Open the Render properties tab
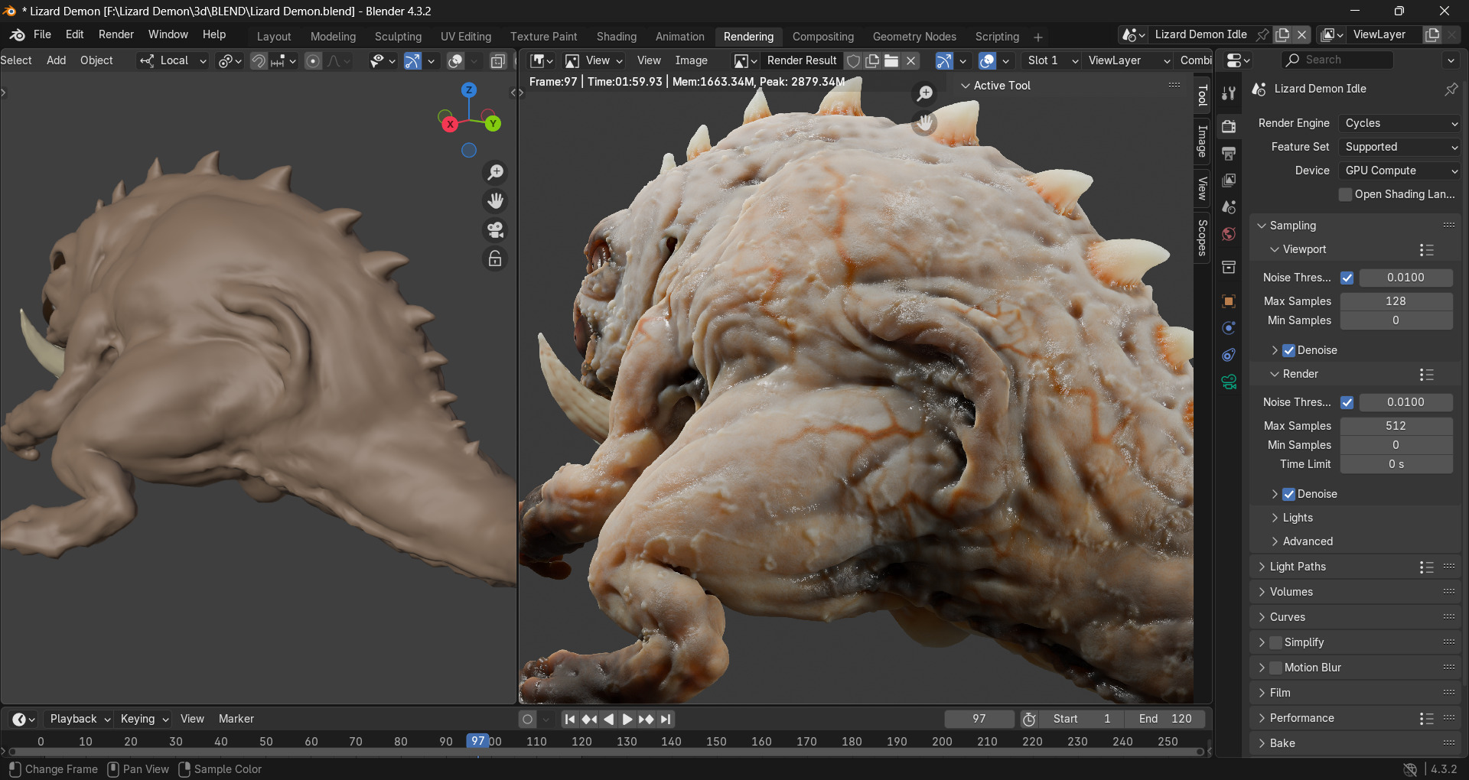Image resolution: width=1469 pixels, height=780 pixels. click(x=1229, y=126)
